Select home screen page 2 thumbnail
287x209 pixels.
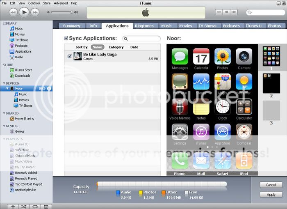271,83
